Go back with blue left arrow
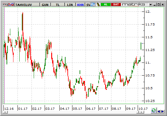 coord(159,111)
